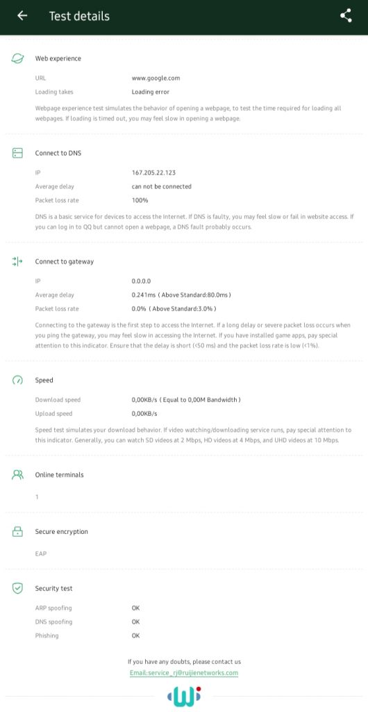Viewport: 368px width, 712px height.
Task: Click the Connect to gateway arrows icon
Action: 17,261
